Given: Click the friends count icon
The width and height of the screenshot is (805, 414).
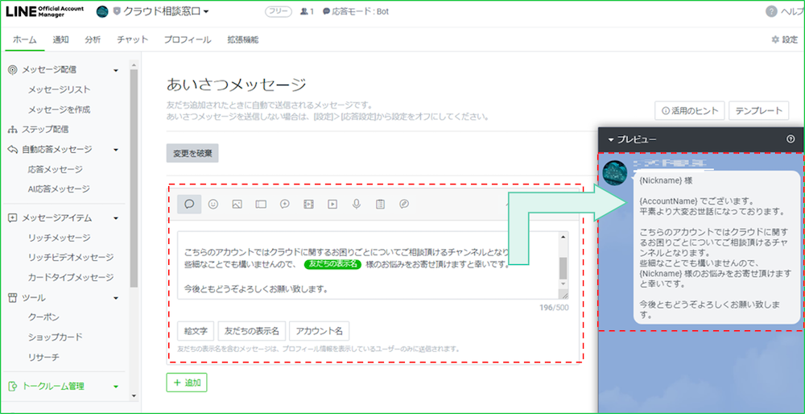Looking at the screenshot, I should click(x=303, y=11).
